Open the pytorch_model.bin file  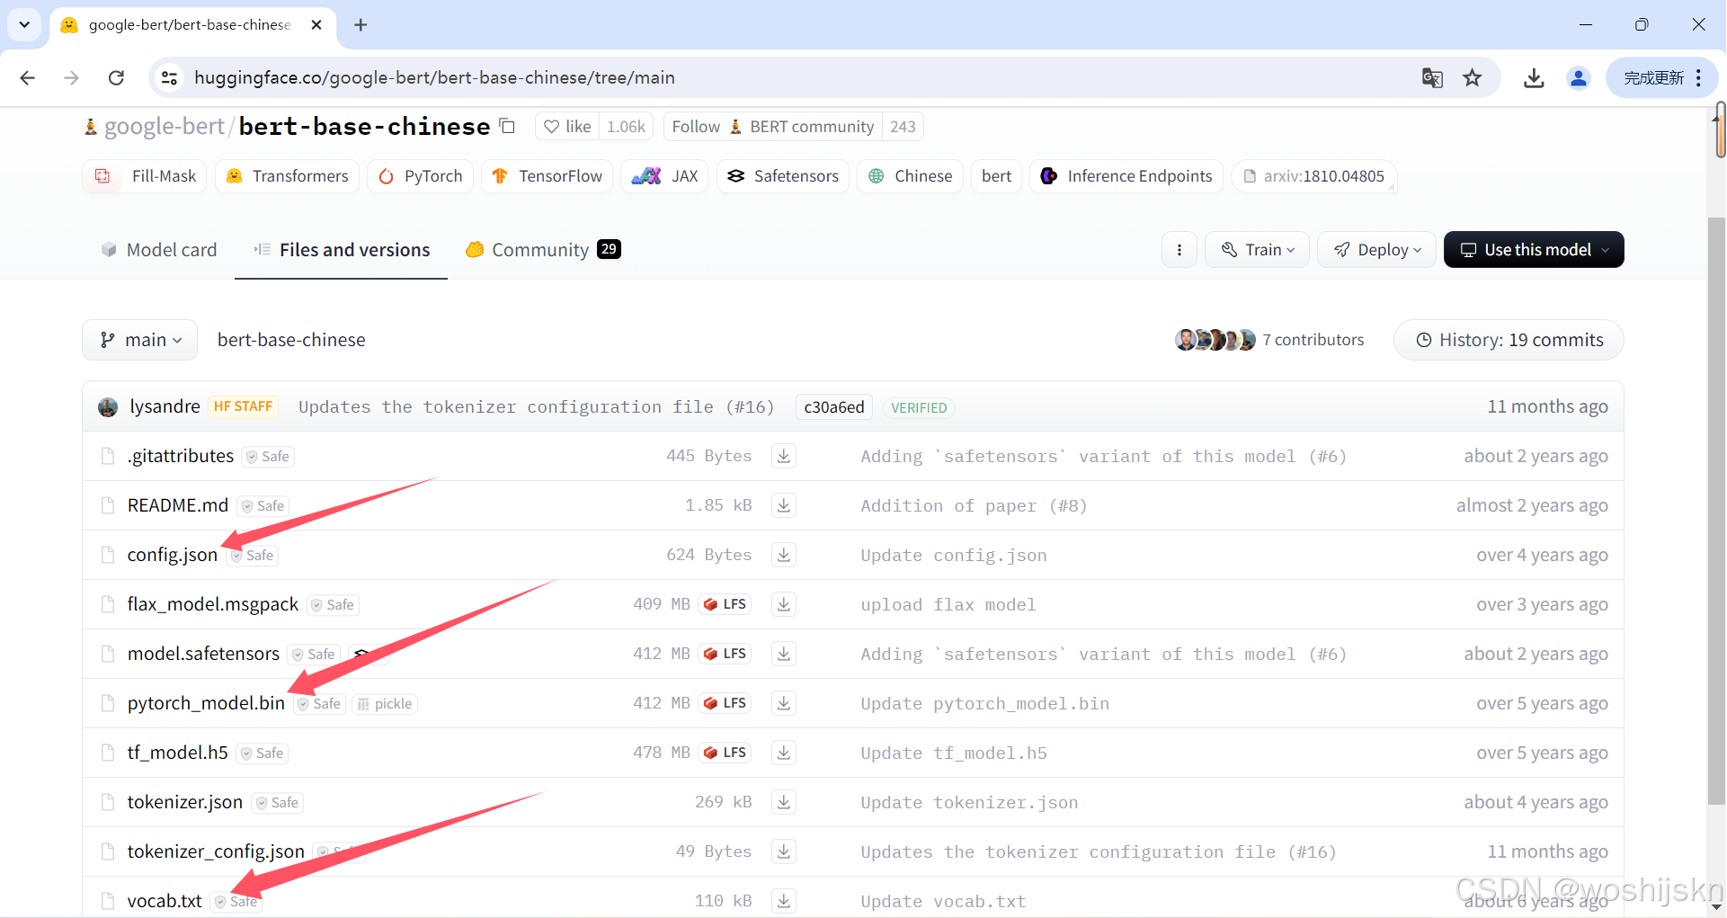[x=206, y=703]
